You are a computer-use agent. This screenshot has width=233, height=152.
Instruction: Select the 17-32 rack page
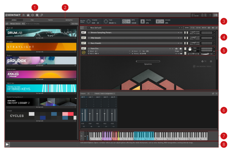193,28
